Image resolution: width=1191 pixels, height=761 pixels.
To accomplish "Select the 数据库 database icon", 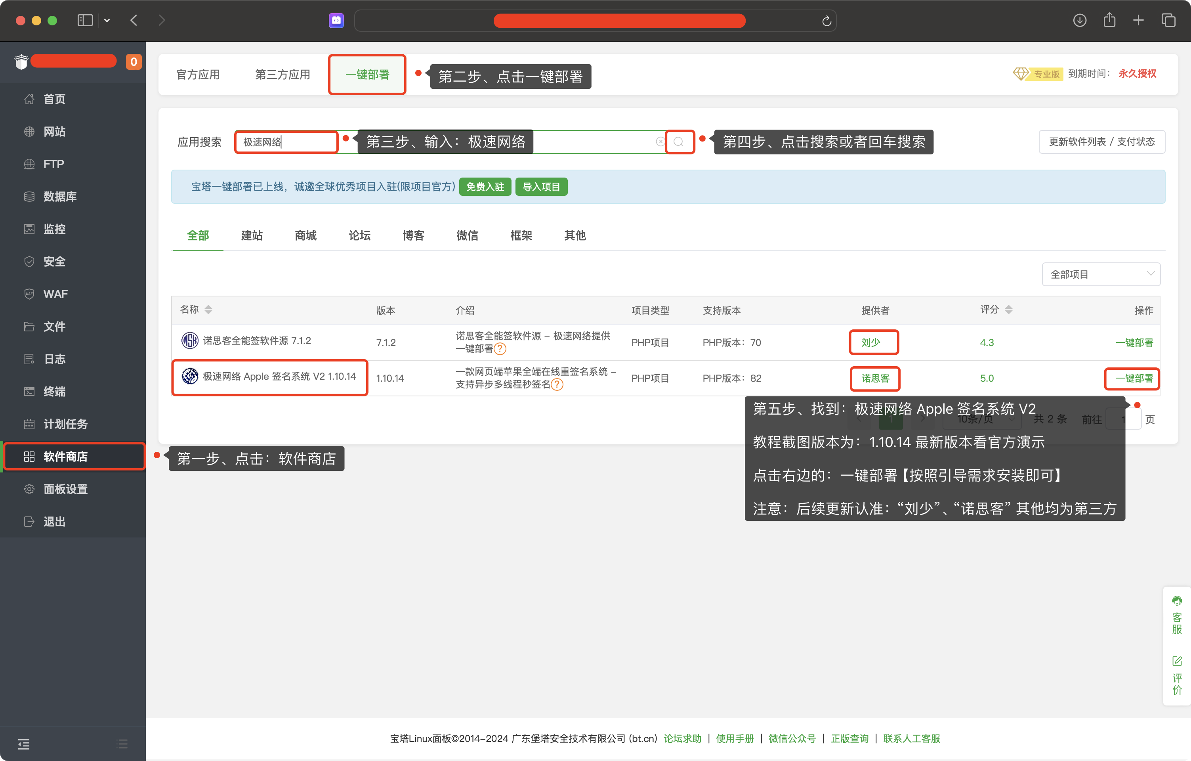I will tap(29, 197).
